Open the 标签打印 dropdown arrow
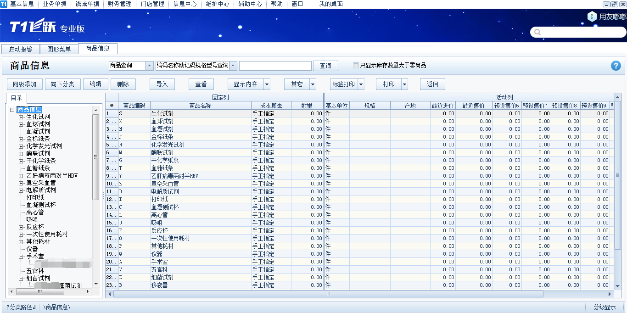Viewport: 627px width, 313px height. 361,84
